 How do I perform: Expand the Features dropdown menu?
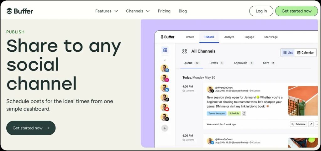pyautogui.click(x=107, y=11)
